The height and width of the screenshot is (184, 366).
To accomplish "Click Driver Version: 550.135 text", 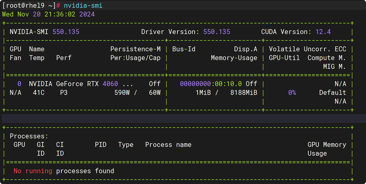I will point(186,32).
